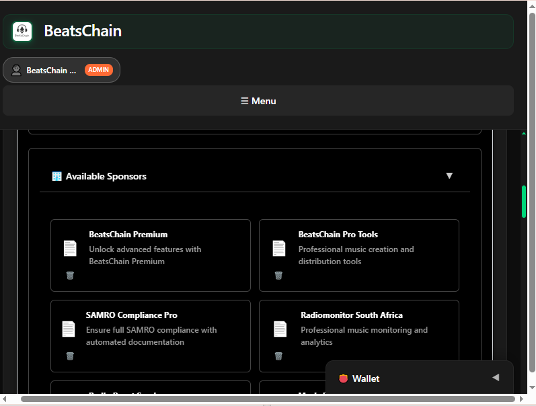Delete Radiomonitor South Africa via trash icon
This screenshot has width=536, height=406.
point(278,356)
